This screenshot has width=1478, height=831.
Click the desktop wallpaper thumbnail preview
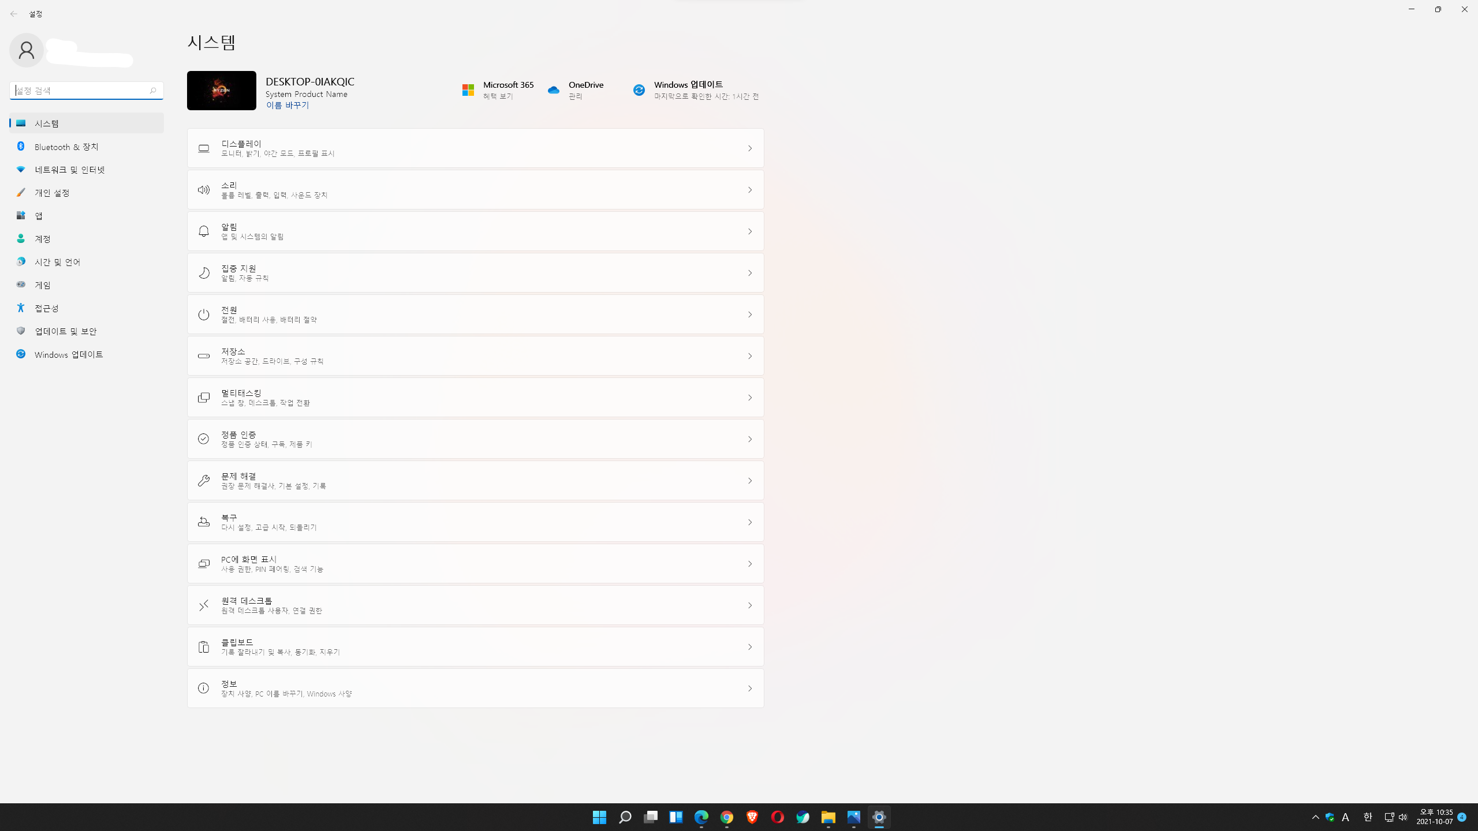(x=221, y=91)
